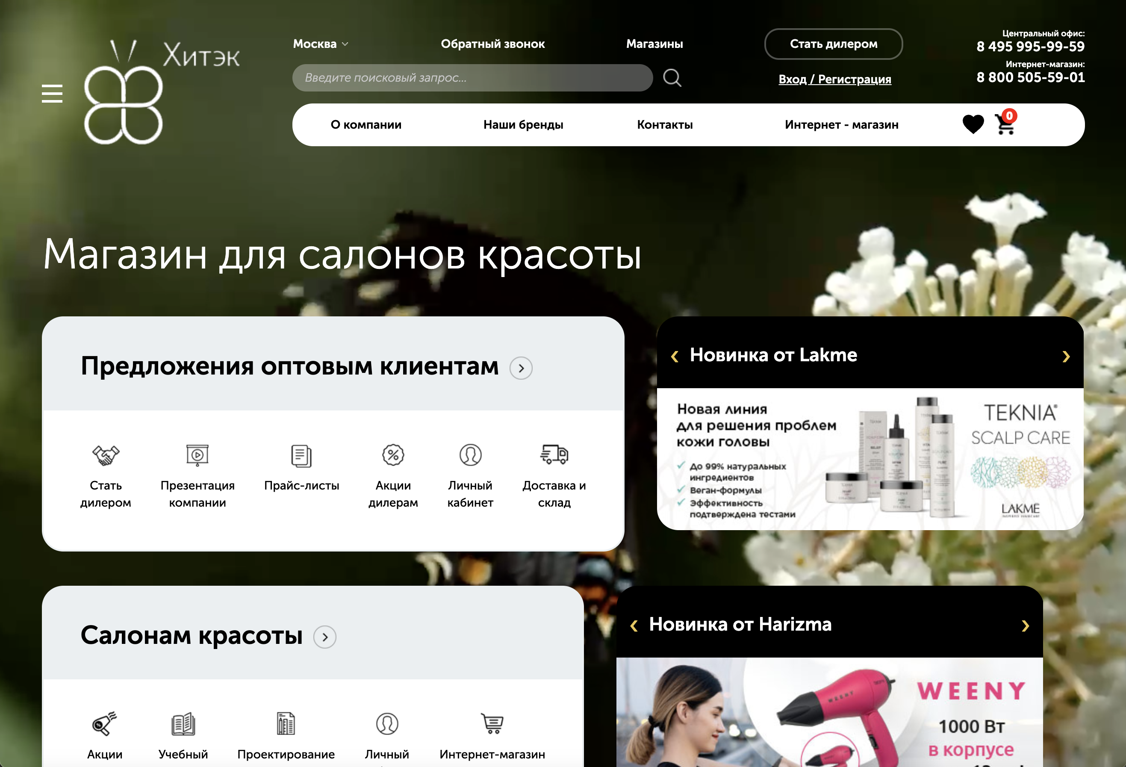Open the "Прайс-листы" document icon
The image size is (1126, 767).
point(301,456)
